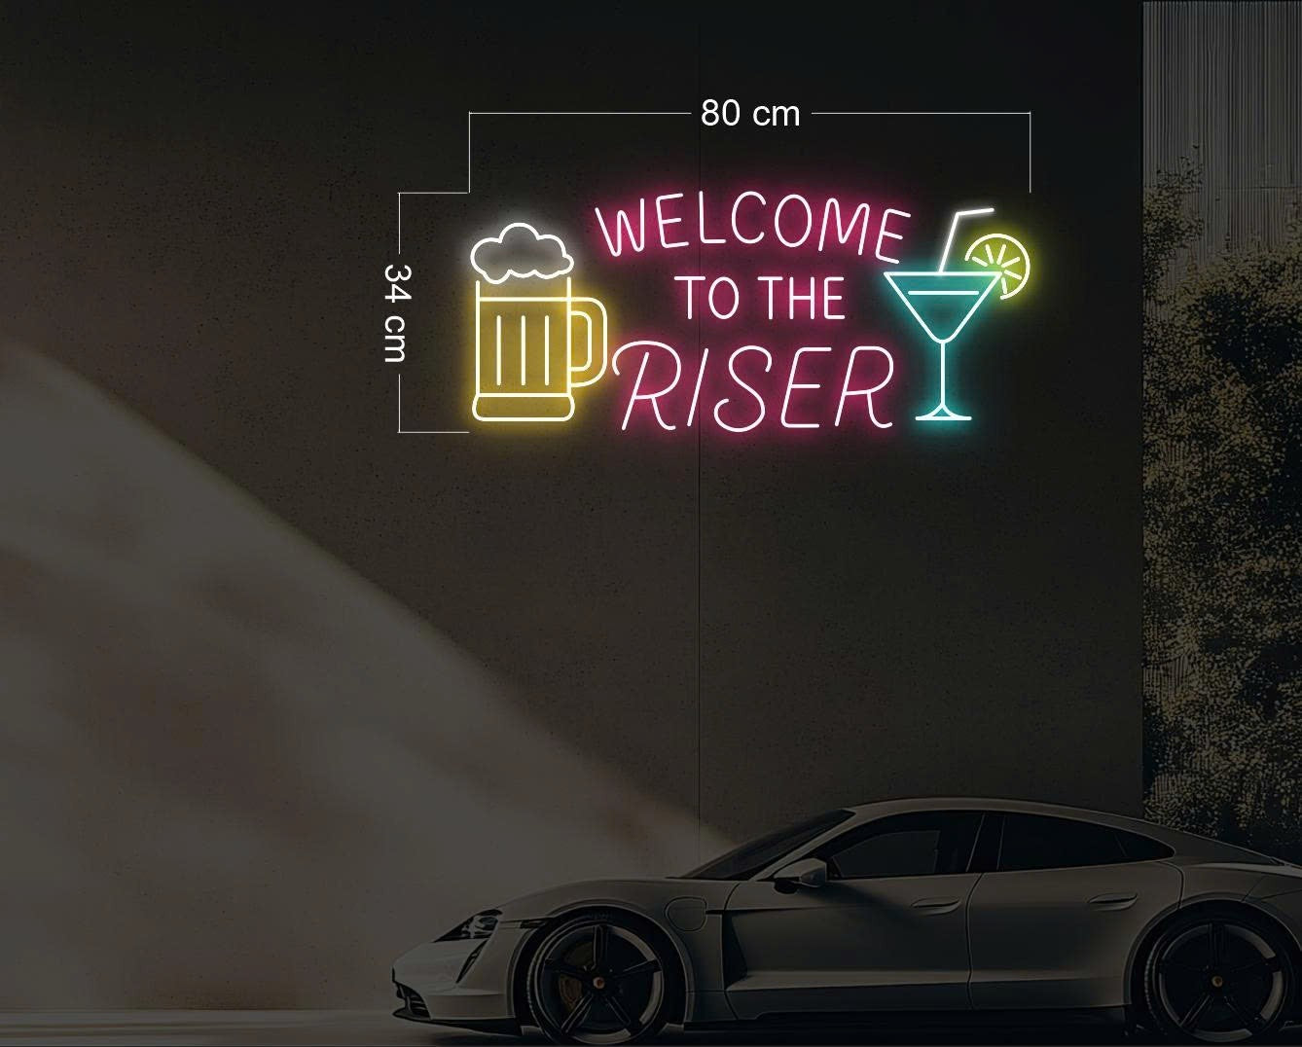
Task: Click the cocktail glass base
Action: tap(943, 415)
